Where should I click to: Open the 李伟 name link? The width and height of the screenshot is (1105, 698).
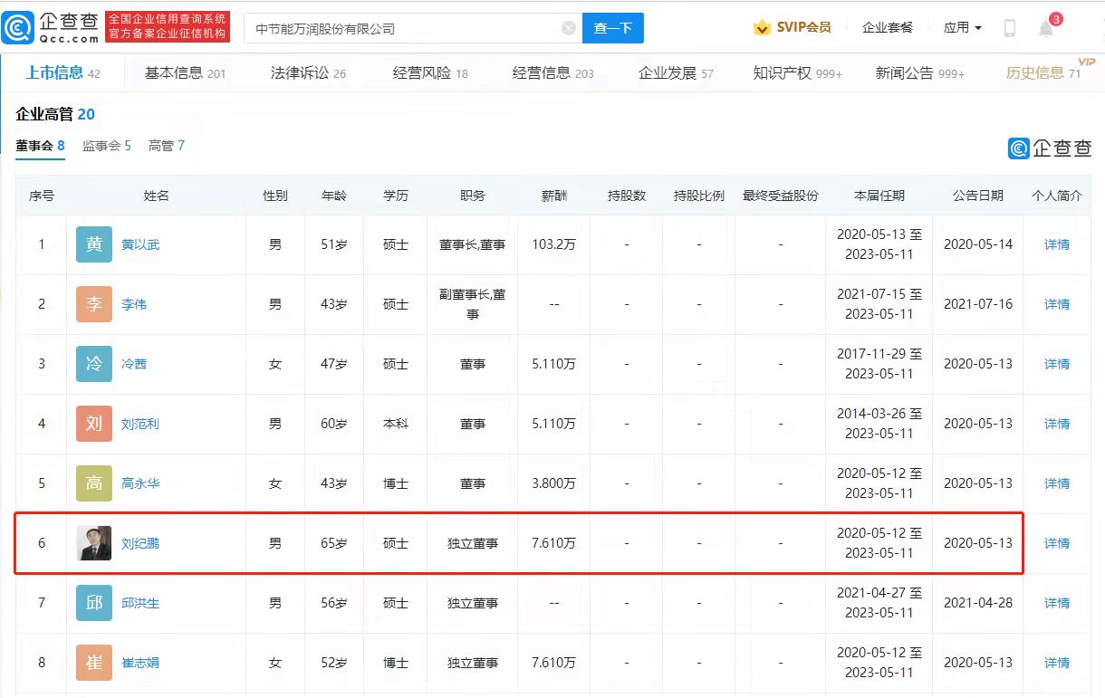coord(134,304)
